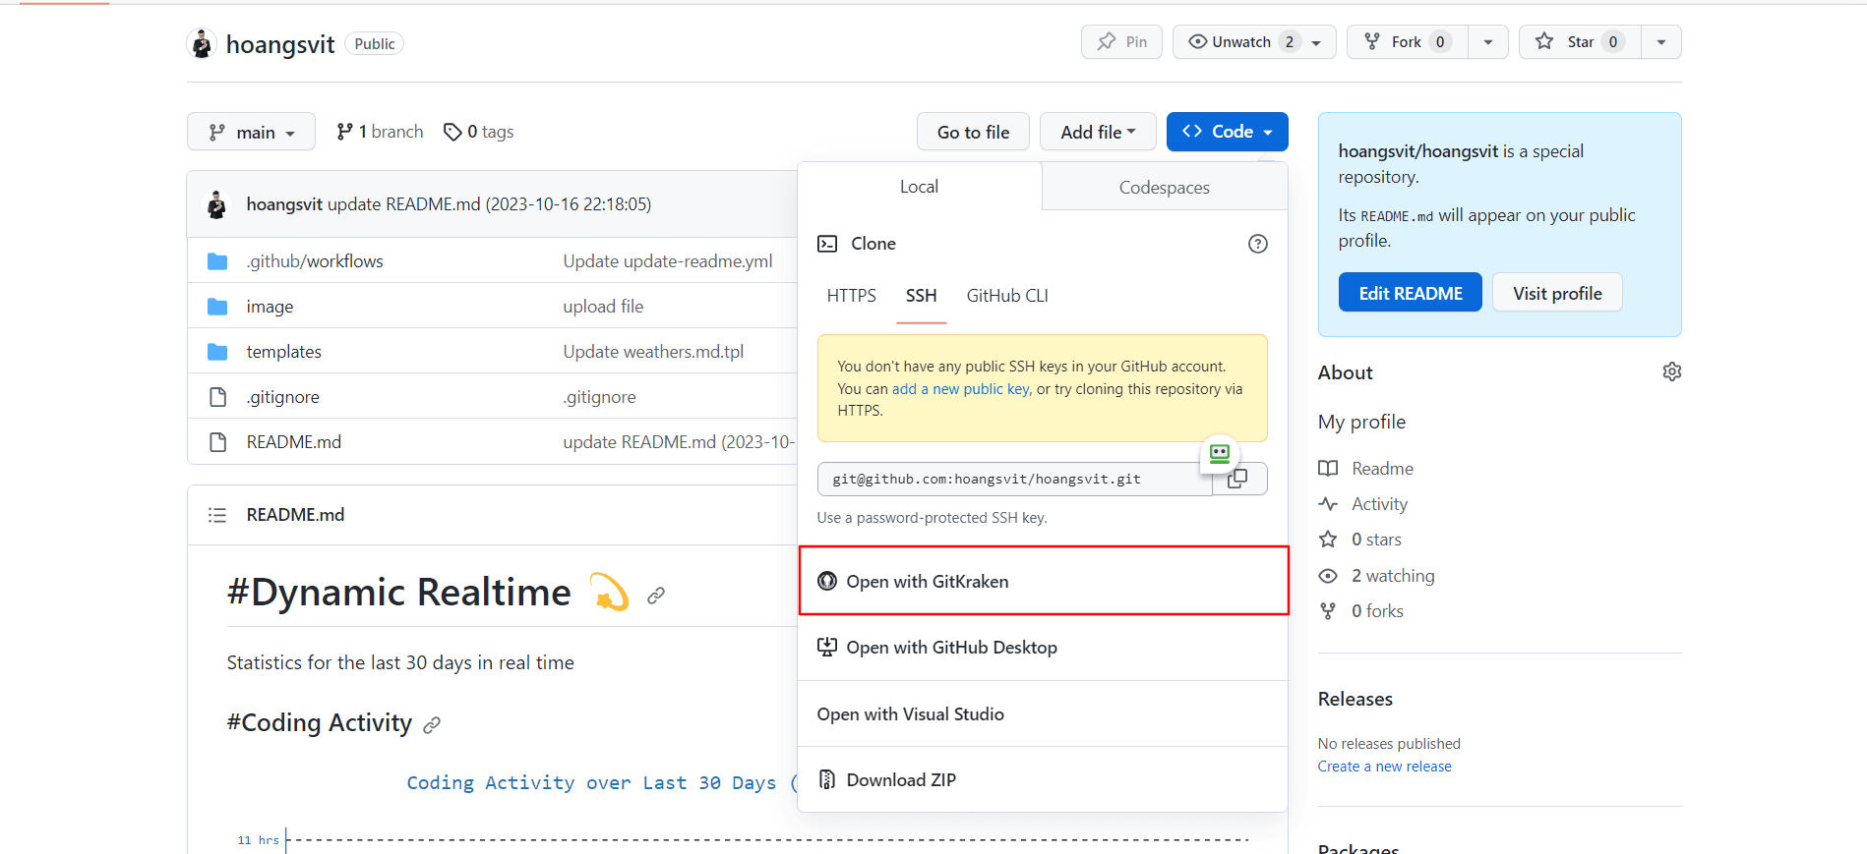Open repository About settings gear
1867x854 pixels.
click(1671, 371)
